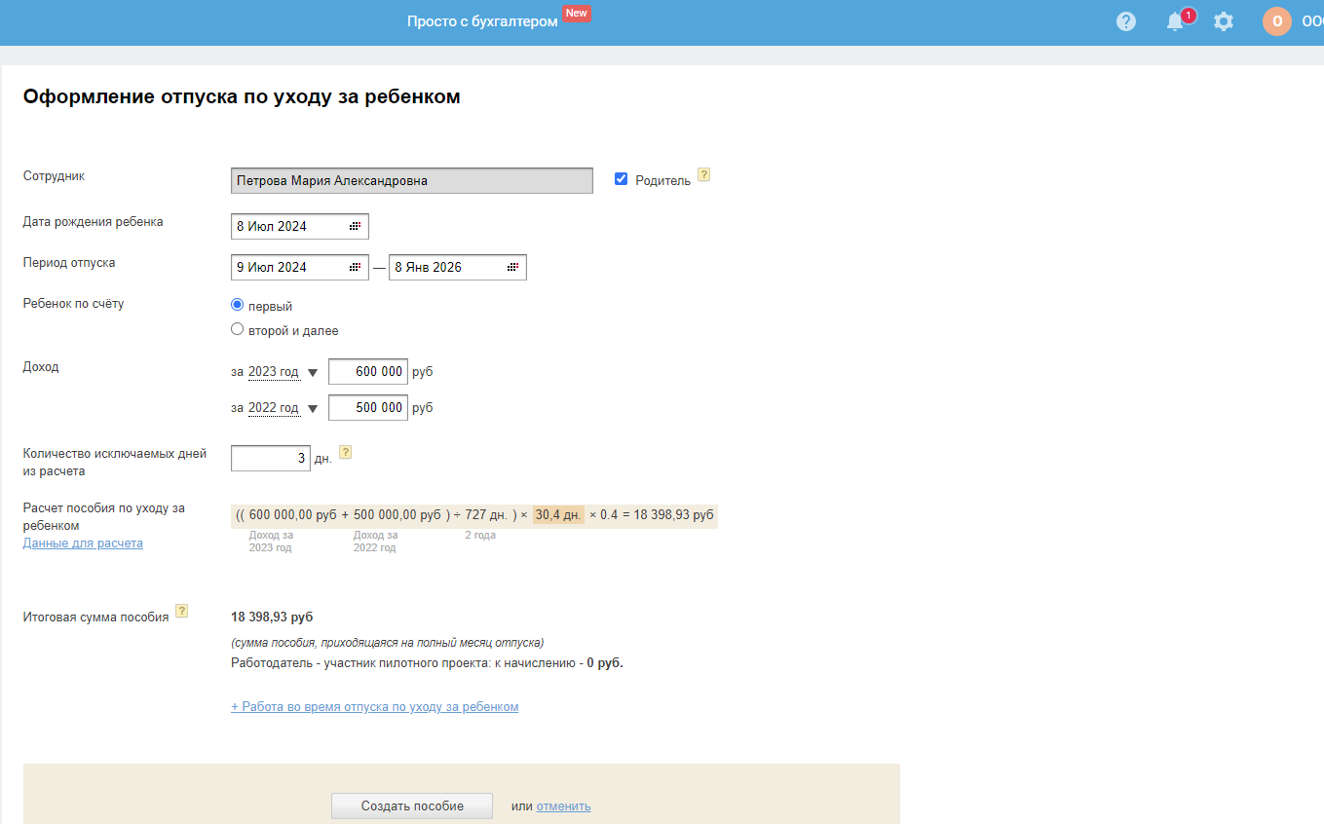Open calendar for leave end date
1324x824 pixels.
pos(512,267)
